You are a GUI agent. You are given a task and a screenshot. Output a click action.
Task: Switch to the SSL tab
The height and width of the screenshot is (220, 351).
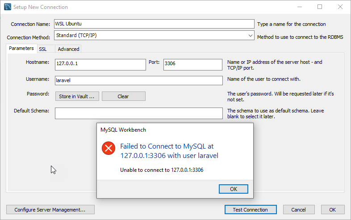tap(43, 49)
